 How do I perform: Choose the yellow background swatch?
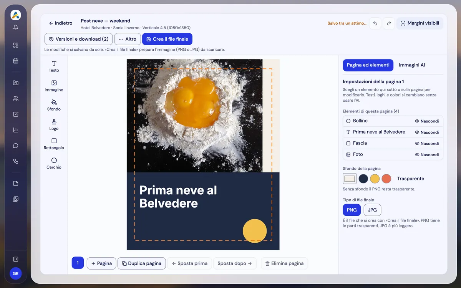point(375,179)
